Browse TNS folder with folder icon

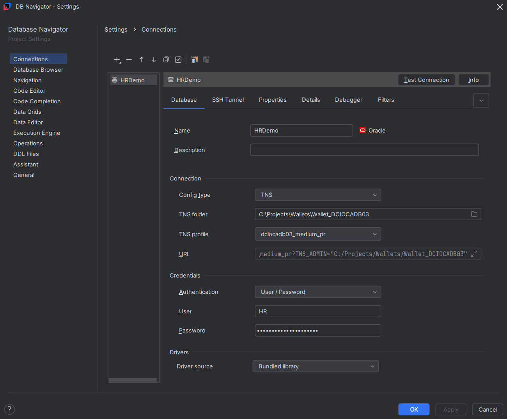pos(474,214)
